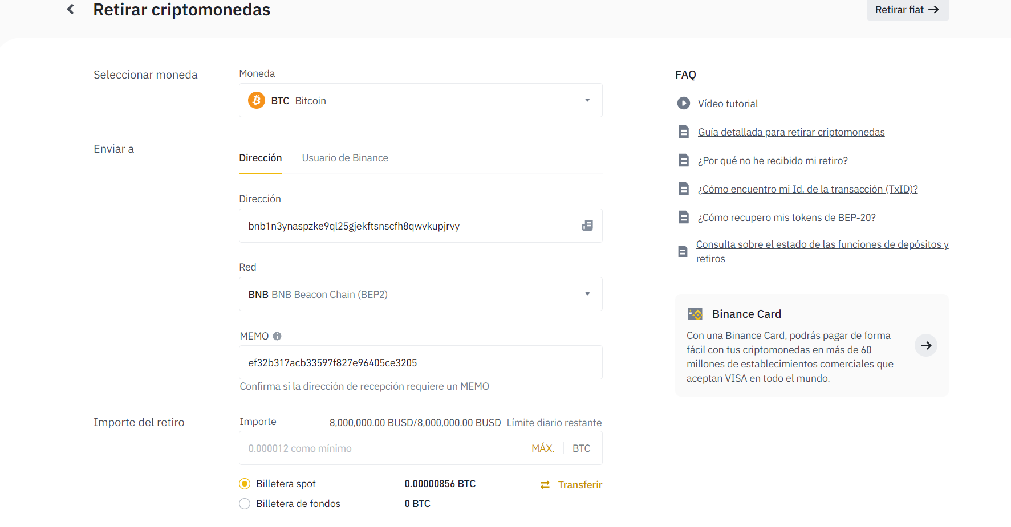Select the Billetera spot radio button
This screenshot has width=1011, height=527.
coord(245,484)
